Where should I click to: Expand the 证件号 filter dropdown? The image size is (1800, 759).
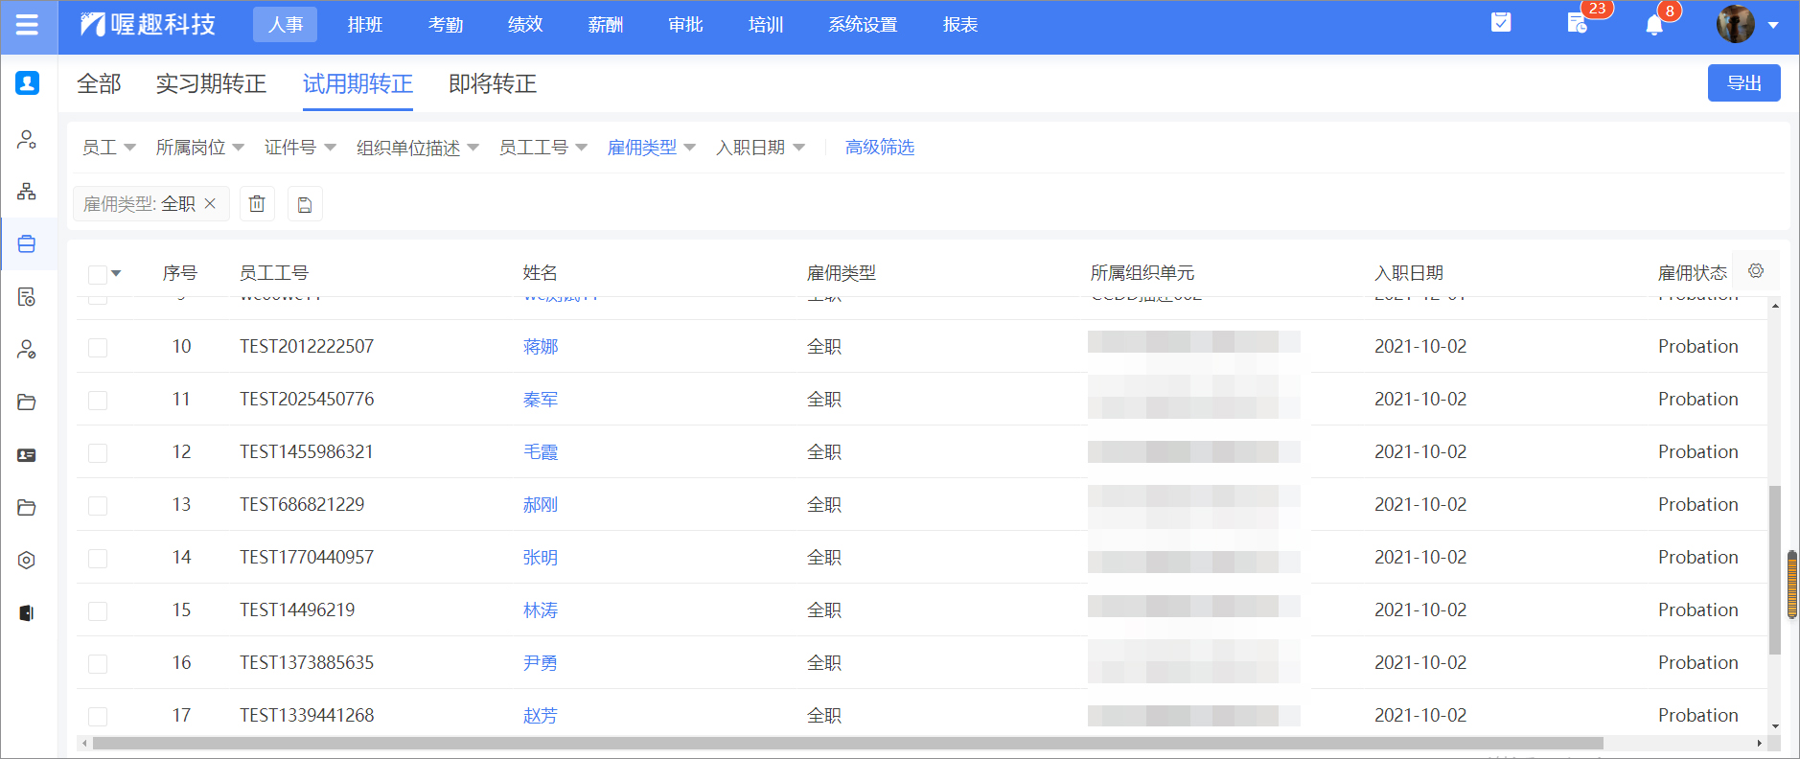300,148
